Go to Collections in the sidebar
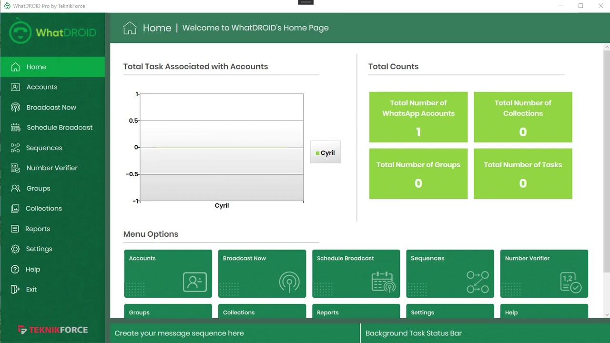 point(52,209)
